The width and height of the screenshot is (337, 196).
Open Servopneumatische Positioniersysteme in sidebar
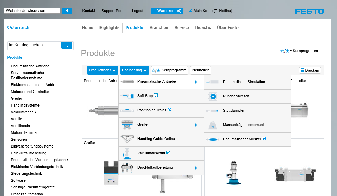27,75
